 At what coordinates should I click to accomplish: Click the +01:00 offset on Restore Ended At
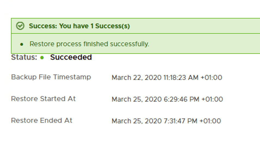[210, 121]
